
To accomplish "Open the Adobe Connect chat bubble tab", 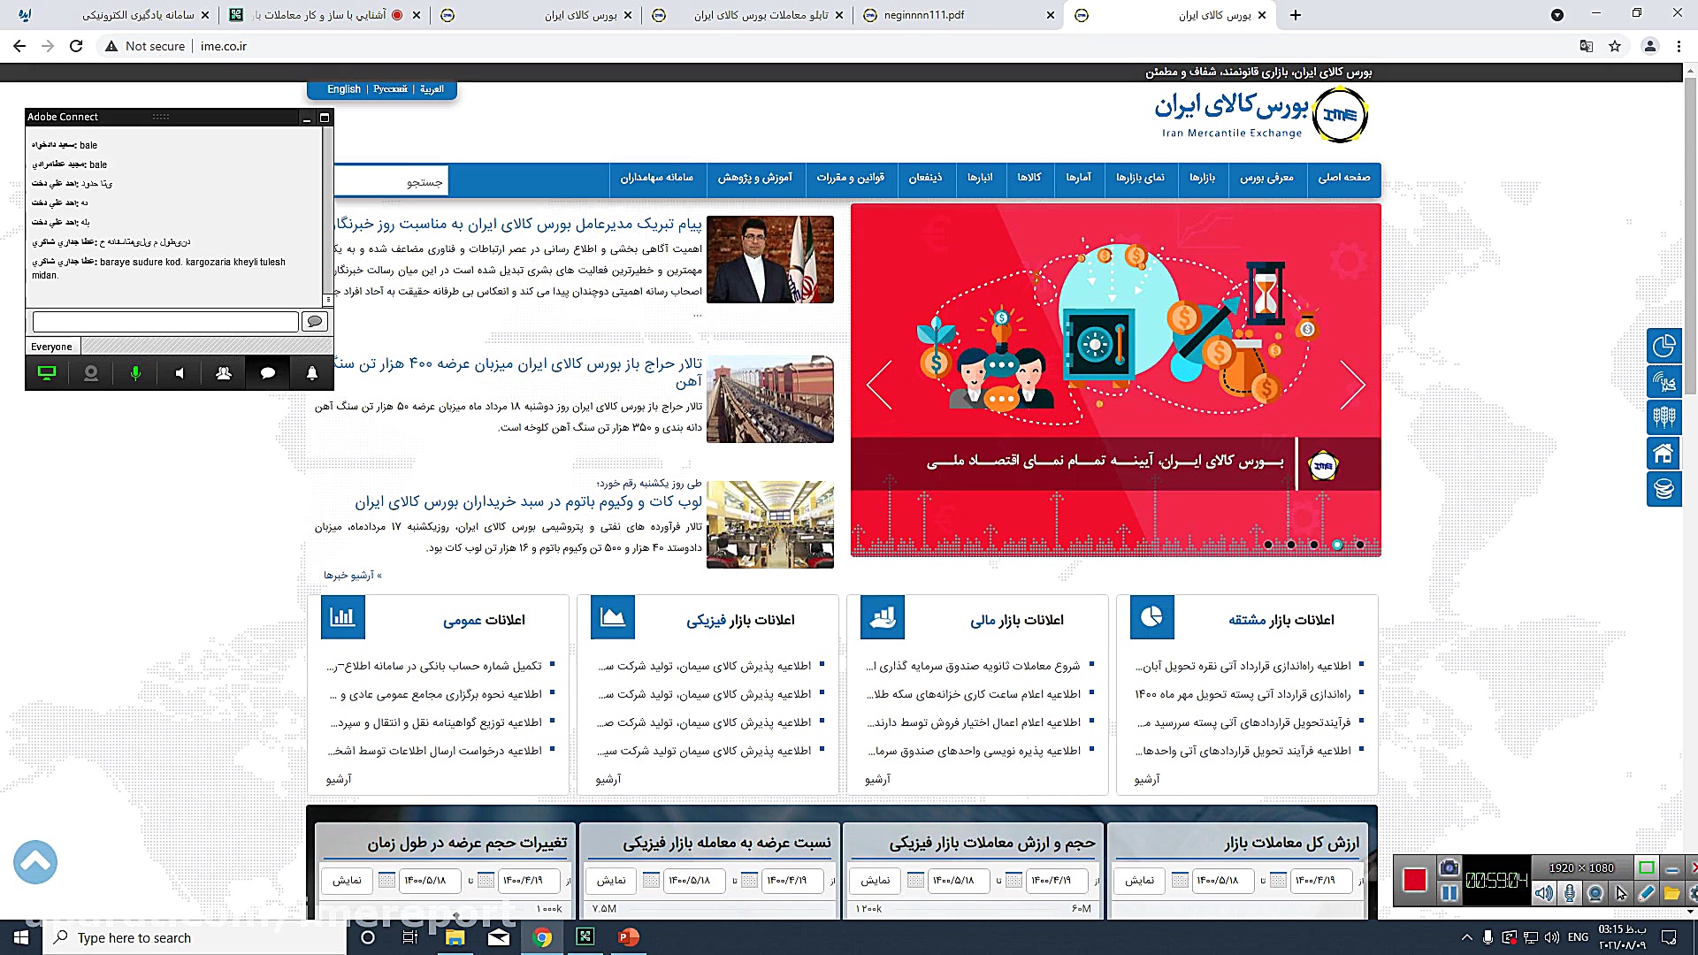I will pyautogui.click(x=268, y=373).
